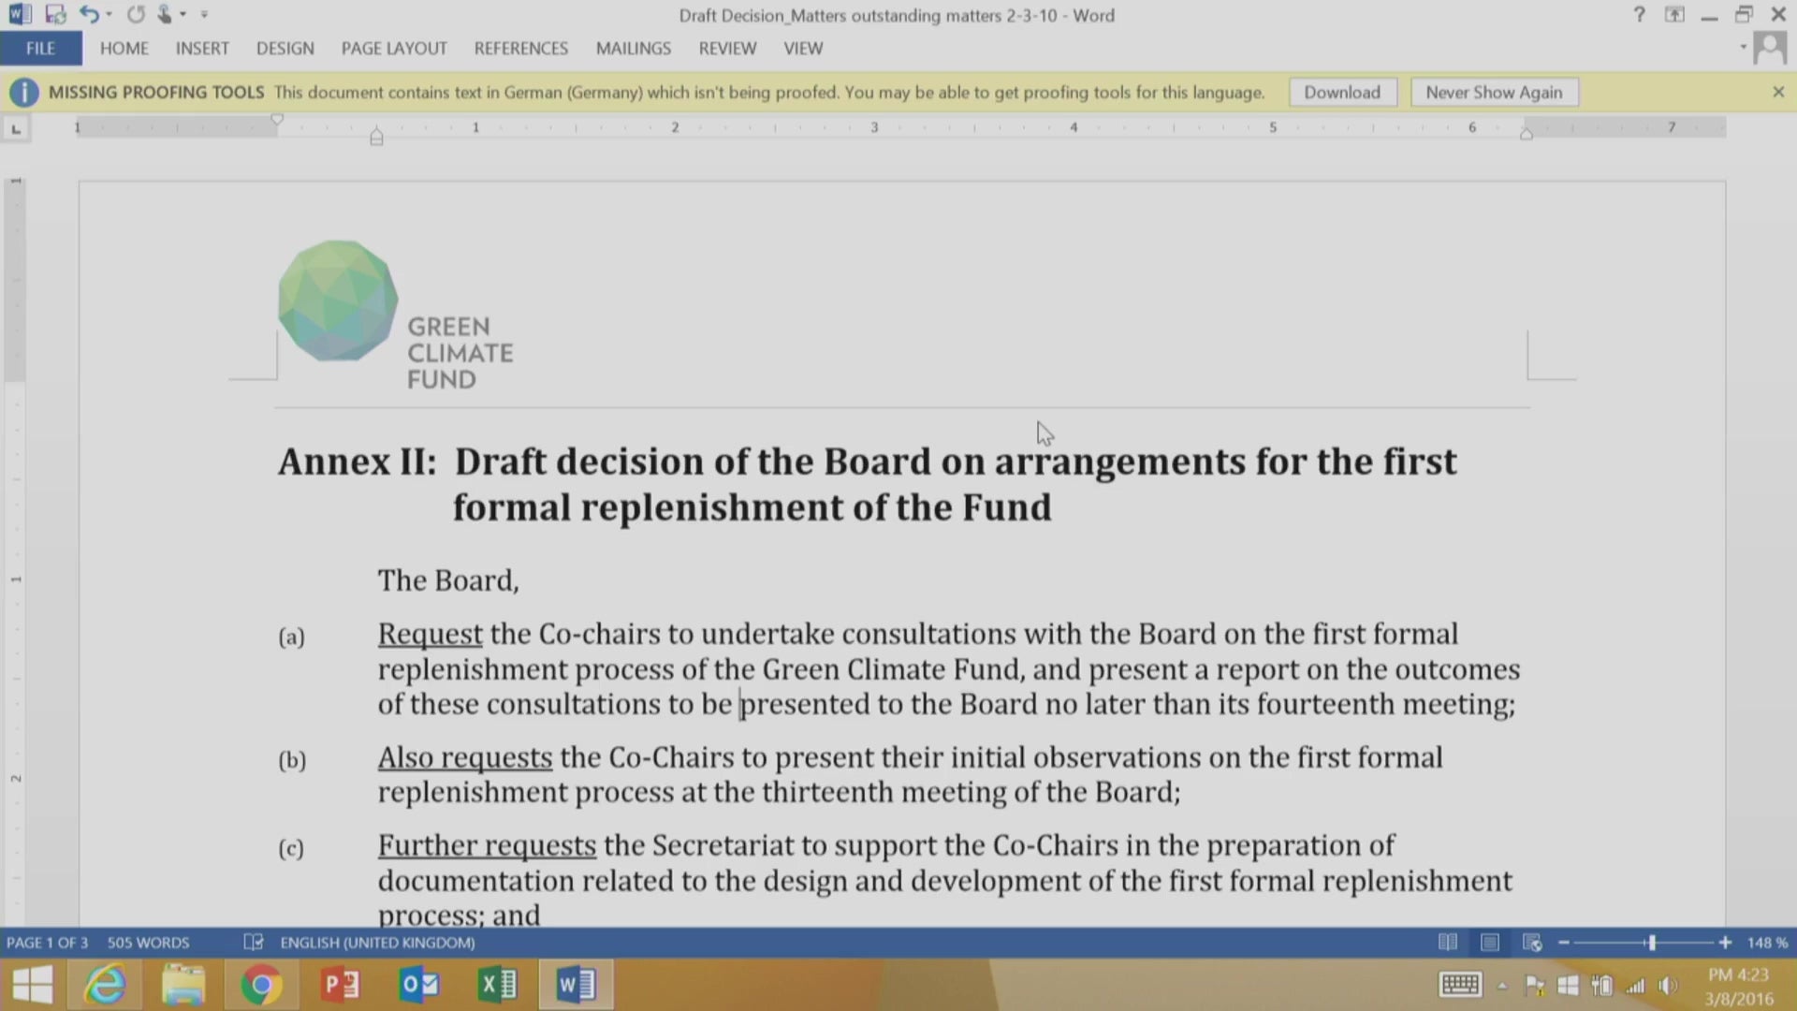Viewport: 1797px width, 1011px height.
Task: Click the first line indent marker on ruler
Action: pos(277,120)
